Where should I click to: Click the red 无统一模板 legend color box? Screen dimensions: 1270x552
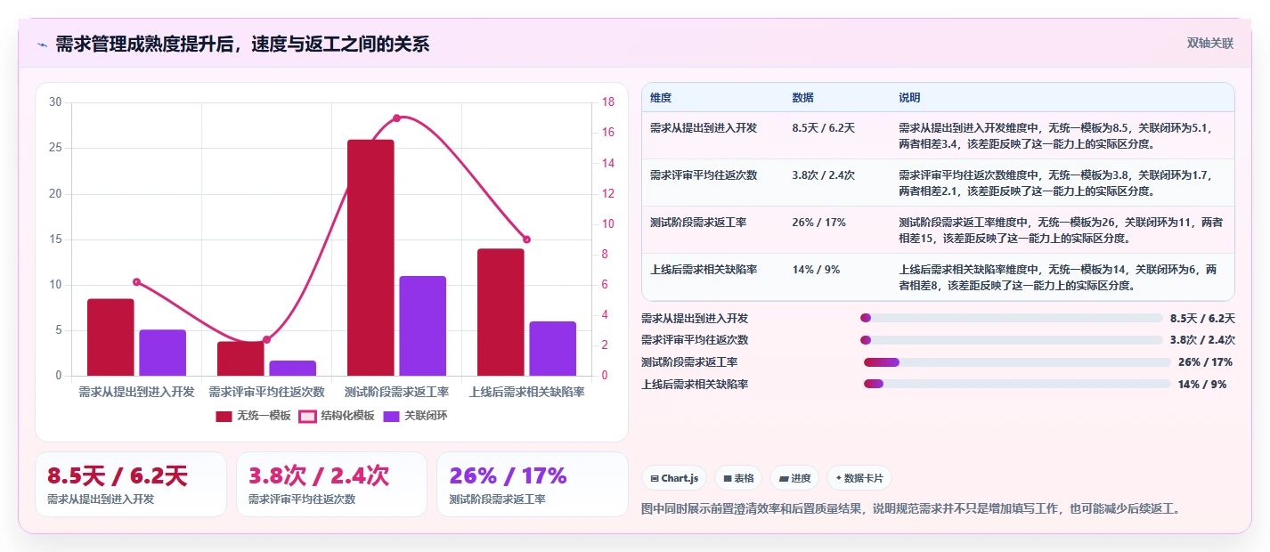click(224, 416)
